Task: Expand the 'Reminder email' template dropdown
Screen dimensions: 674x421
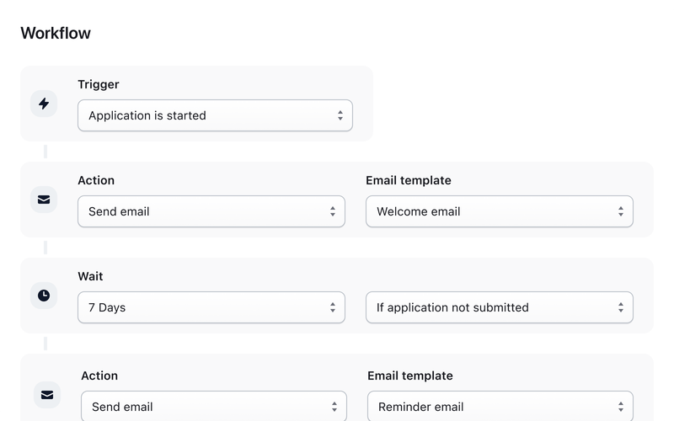Action: tap(500, 407)
